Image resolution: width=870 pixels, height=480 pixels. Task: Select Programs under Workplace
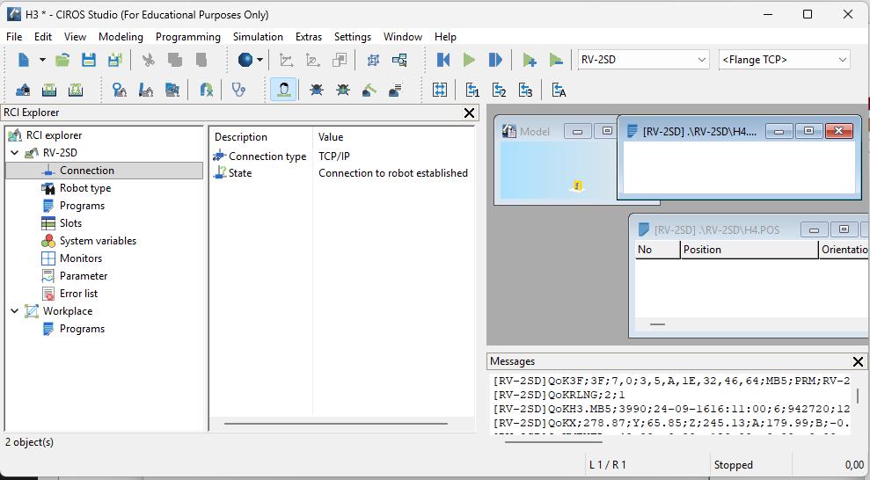pyautogui.click(x=82, y=329)
